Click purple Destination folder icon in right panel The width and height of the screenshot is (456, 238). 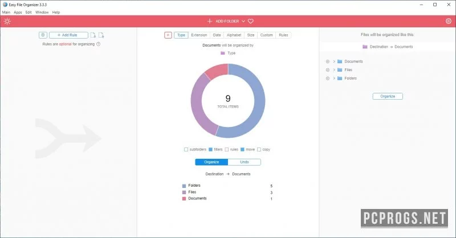click(365, 47)
